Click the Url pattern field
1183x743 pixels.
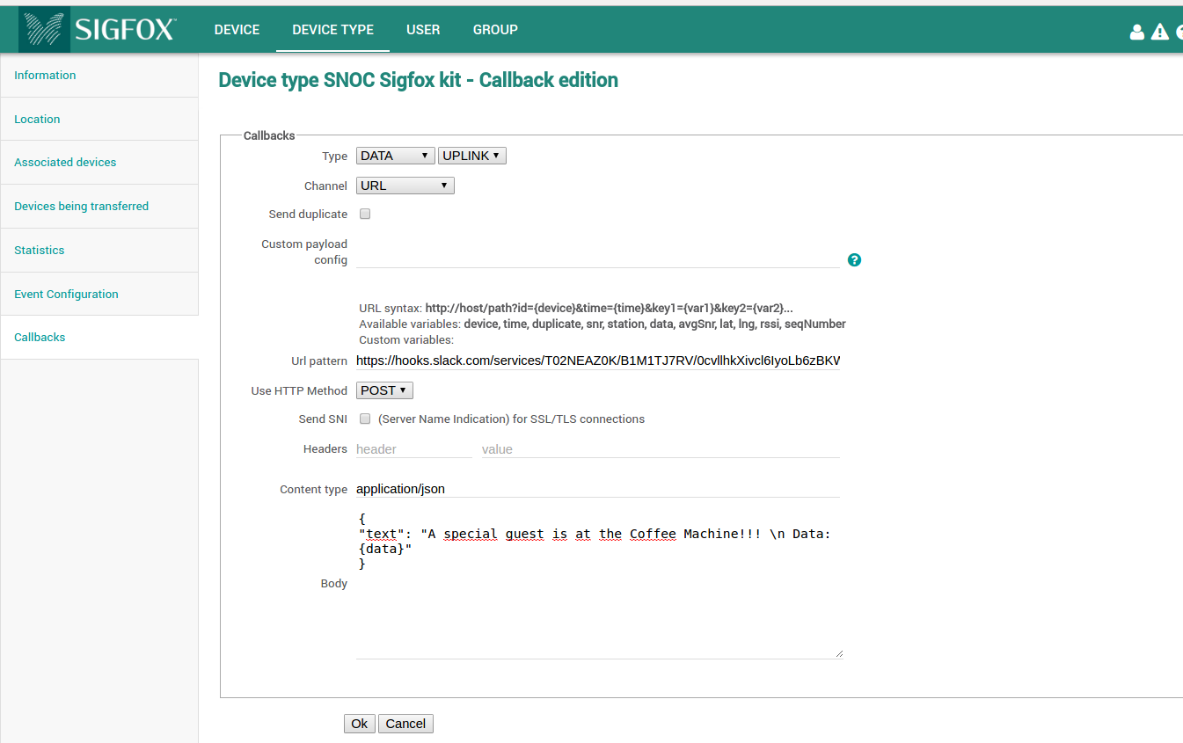pyautogui.click(x=598, y=361)
